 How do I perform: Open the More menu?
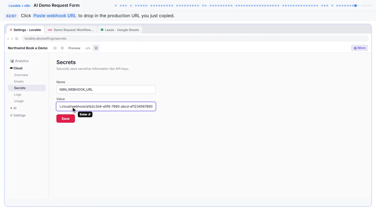(x=360, y=48)
